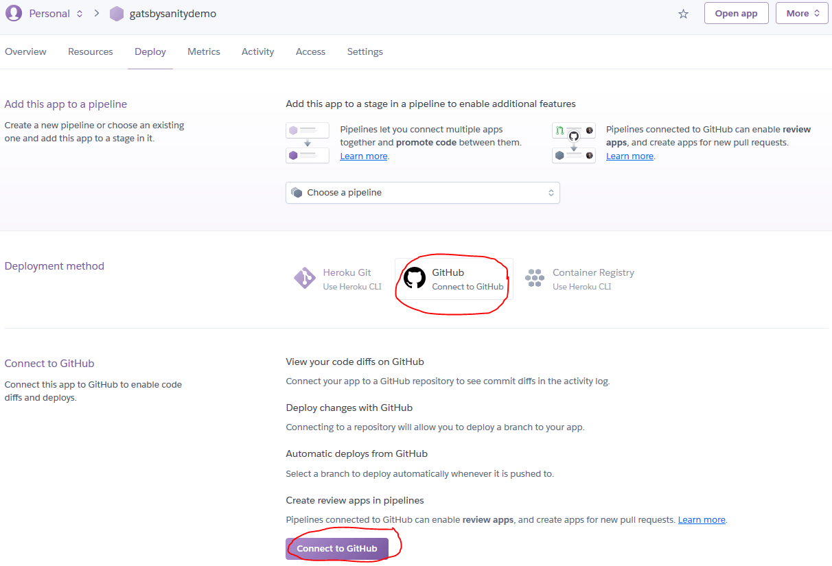Select the Connect to GitHub deployment option text
The image size is (832, 566).
(x=467, y=287)
